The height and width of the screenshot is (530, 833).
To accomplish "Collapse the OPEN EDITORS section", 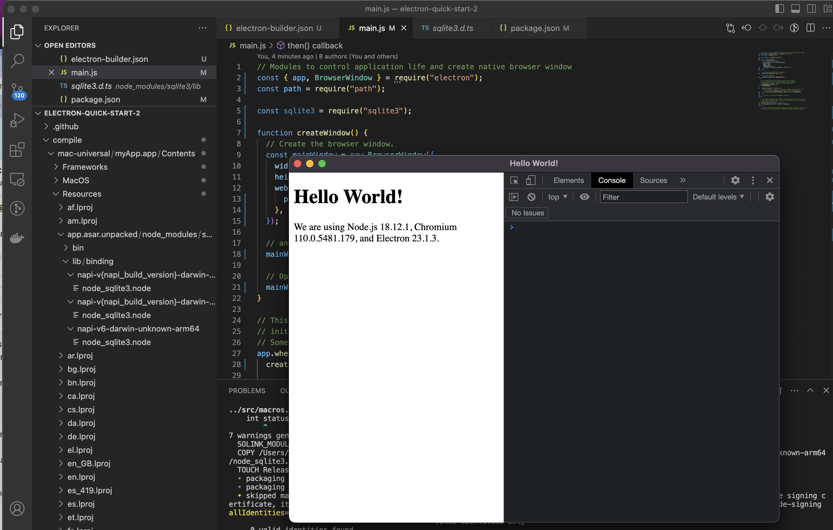I will pos(38,45).
